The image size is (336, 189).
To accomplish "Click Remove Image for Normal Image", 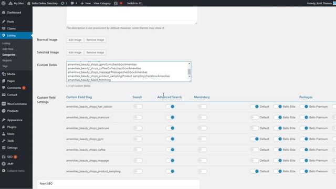I will (95, 40).
